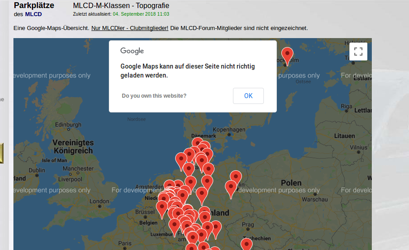Click the Manchester city label
This screenshot has height=250, width=409.
[78, 168]
